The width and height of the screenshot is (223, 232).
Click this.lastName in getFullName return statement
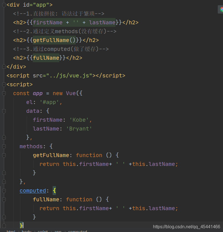(x=153, y=164)
